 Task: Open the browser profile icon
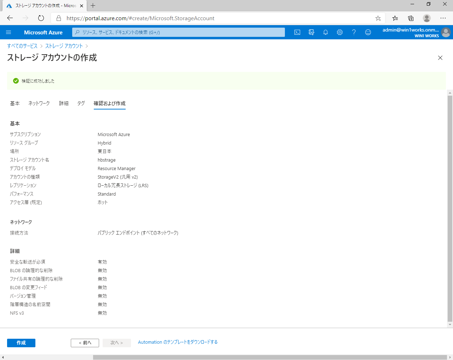[427, 18]
